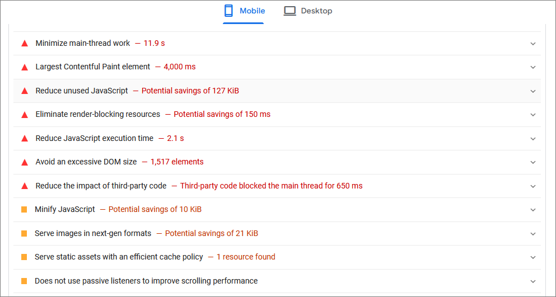Click the 'Minimize main-thread work' title

[83, 43]
